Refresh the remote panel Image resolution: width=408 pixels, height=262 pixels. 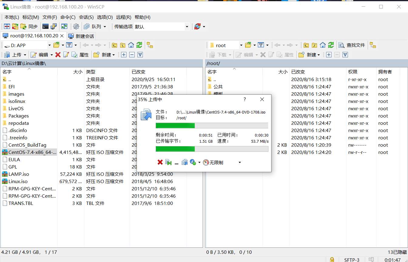tap(331, 45)
